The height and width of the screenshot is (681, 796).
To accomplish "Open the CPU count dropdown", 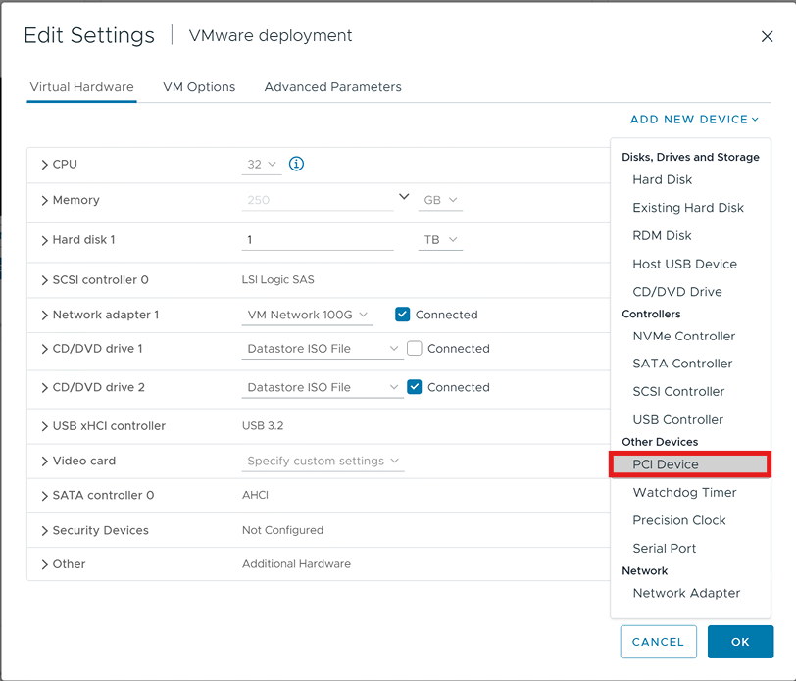I will pos(262,165).
